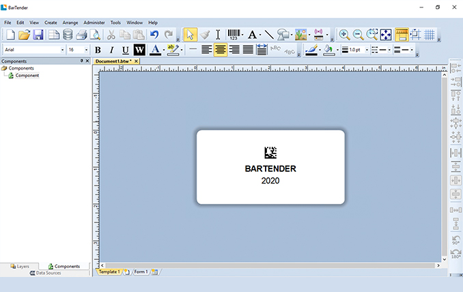Toggle the grid display
Screen dimensions: 463x292
[x=430, y=35]
